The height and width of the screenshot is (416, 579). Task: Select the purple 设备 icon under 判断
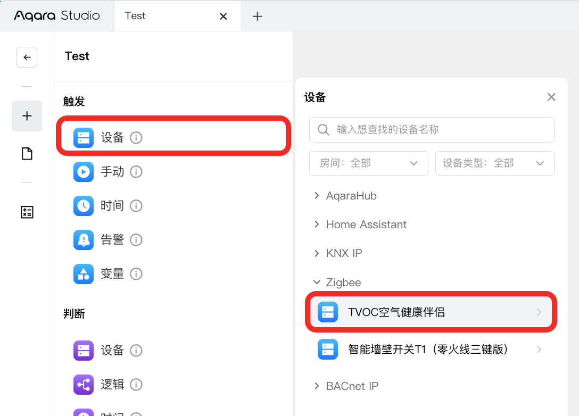[84, 350]
